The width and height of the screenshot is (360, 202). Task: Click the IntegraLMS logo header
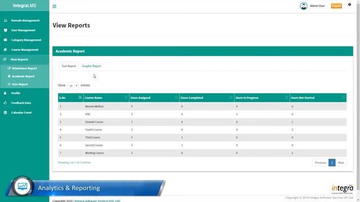pos(25,6)
